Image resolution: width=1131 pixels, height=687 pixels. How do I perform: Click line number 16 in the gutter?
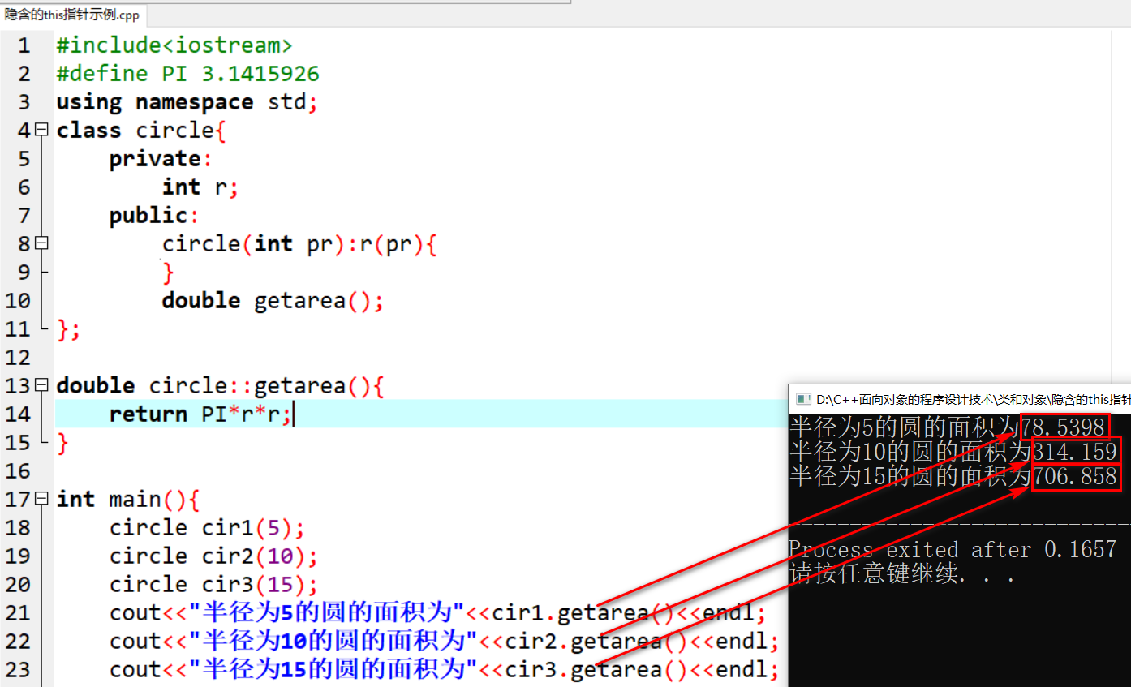tap(18, 471)
